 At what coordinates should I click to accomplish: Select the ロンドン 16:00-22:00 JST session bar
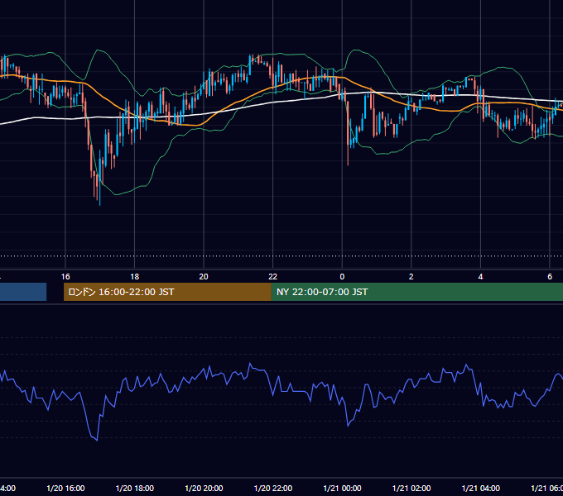click(x=167, y=292)
